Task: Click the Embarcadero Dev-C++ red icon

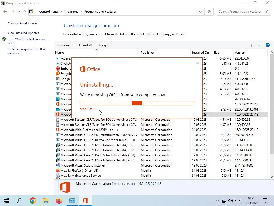Action: pyautogui.click(x=58, y=68)
